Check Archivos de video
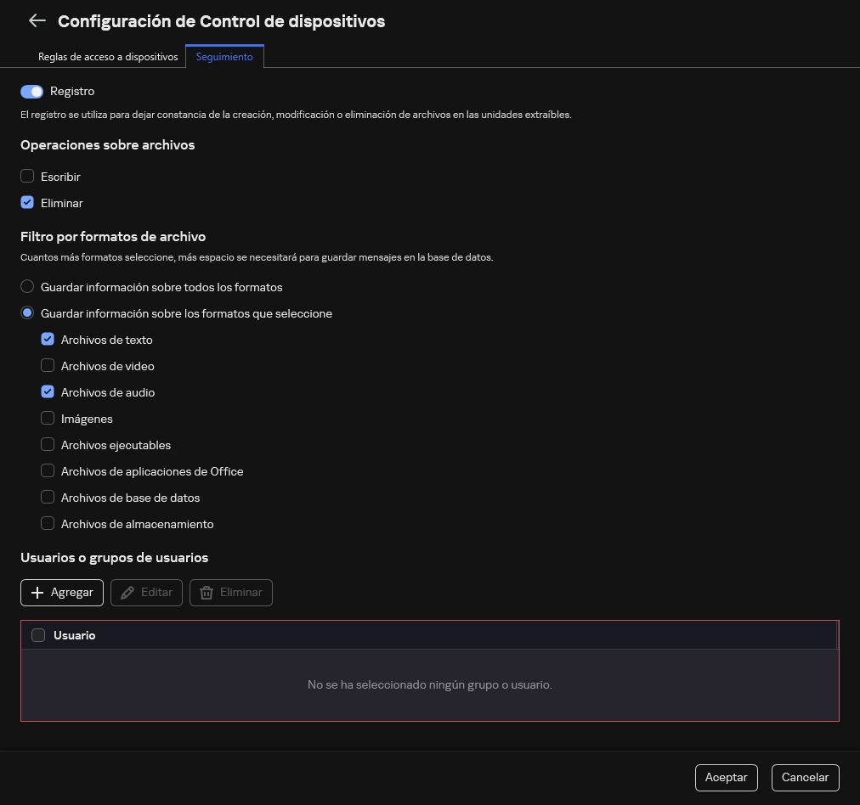Screen dimensions: 860x805 [x=48, y=365]
